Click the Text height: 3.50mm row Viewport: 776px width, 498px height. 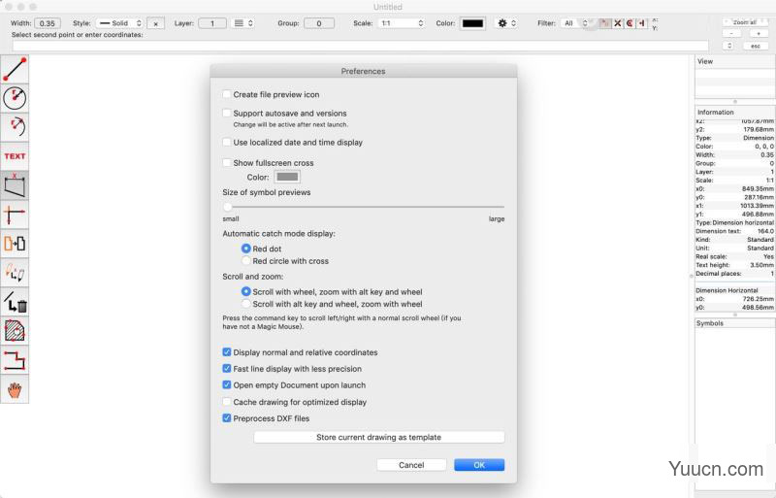(x=735, y=265)
